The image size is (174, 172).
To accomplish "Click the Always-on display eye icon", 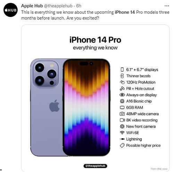I will [x=122, y=95].
